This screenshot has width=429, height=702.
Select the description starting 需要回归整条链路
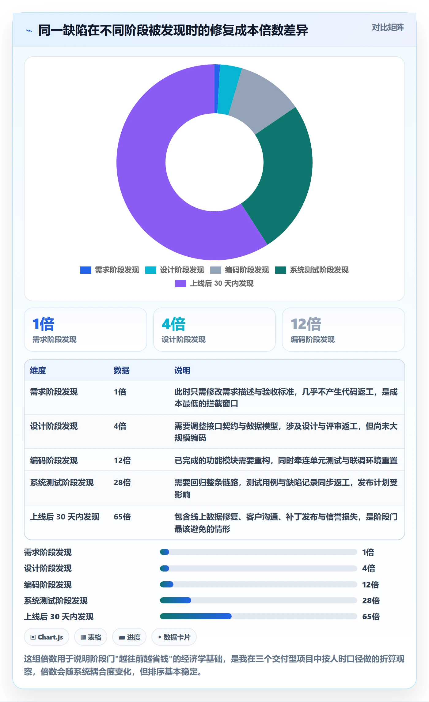[286, 489]
